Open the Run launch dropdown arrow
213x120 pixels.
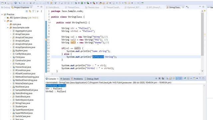click(x=85, y=3)
